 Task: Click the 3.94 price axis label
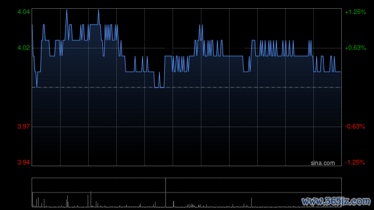tap(23, 162)
